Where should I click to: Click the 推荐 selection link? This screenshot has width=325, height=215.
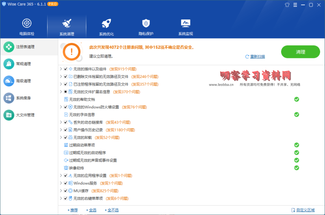pos(74,210)
